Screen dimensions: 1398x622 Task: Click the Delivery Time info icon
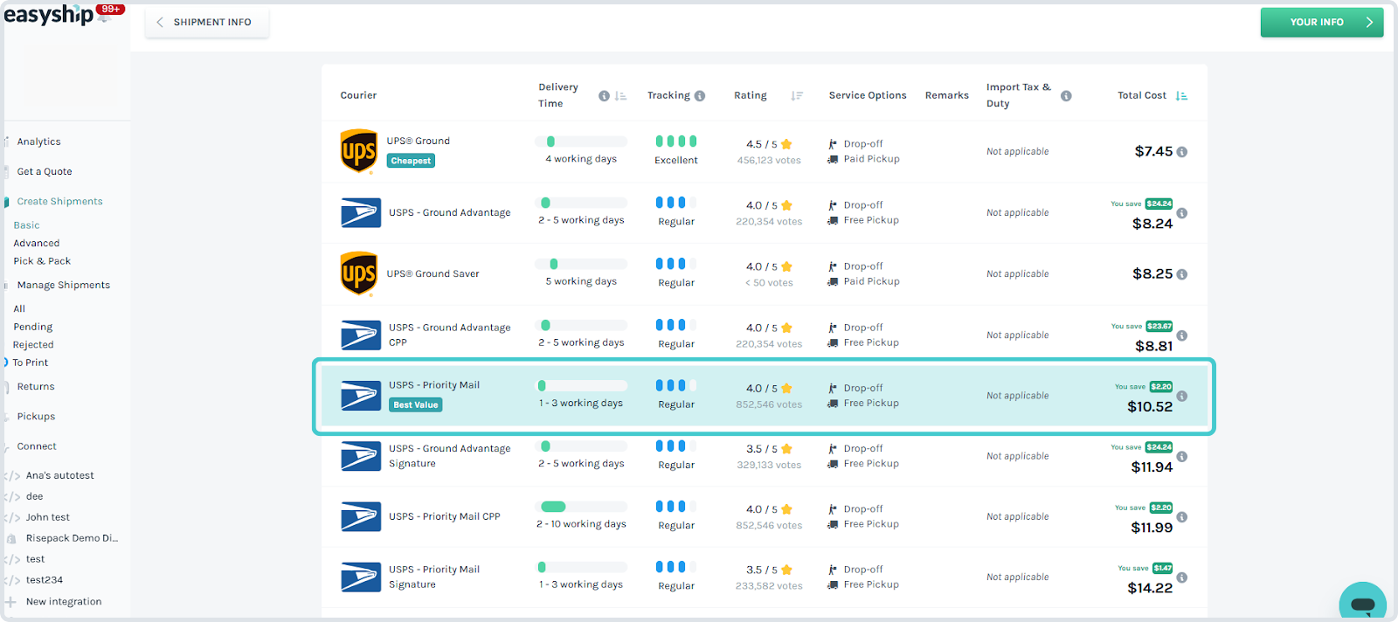coord(604,96)
